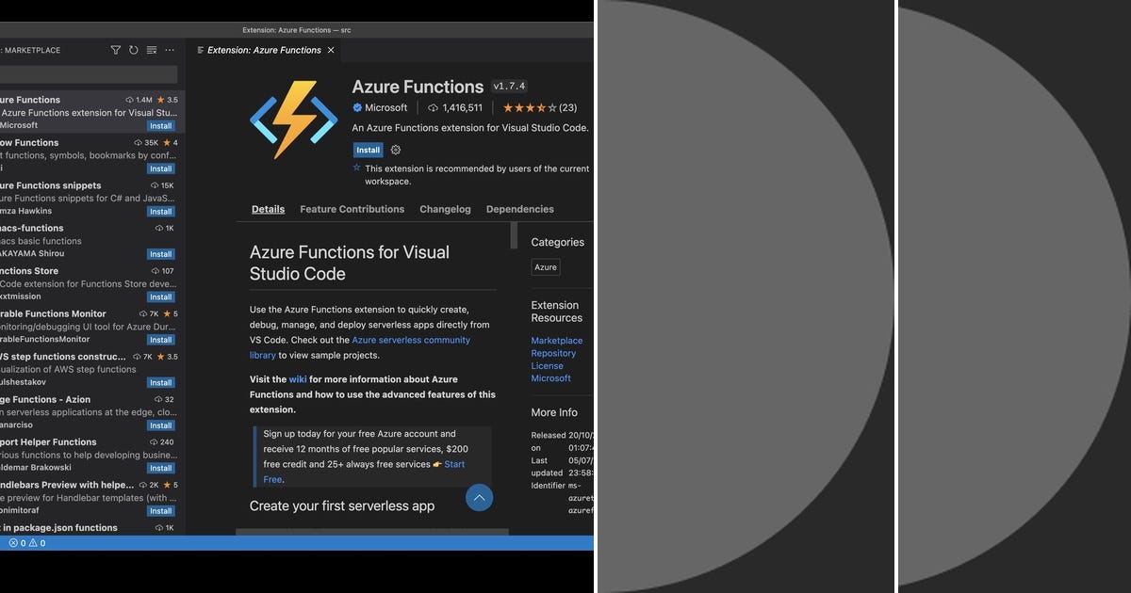Install the Azure Functions extension

[x=368, y=150]
